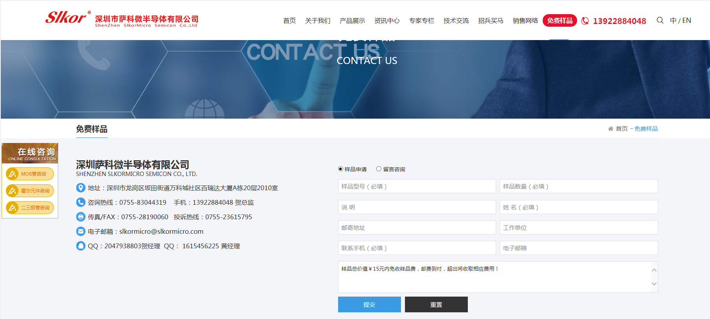The width and height of the screenshot is (710, 319).
Task: Click the search magnifier icon in header
Action: 660,20
